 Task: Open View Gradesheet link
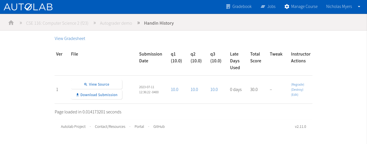(x=70, y=38)
